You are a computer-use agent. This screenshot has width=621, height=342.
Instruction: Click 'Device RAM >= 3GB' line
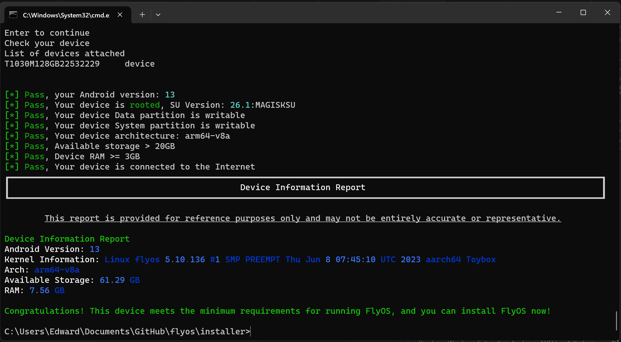[72, 156]
